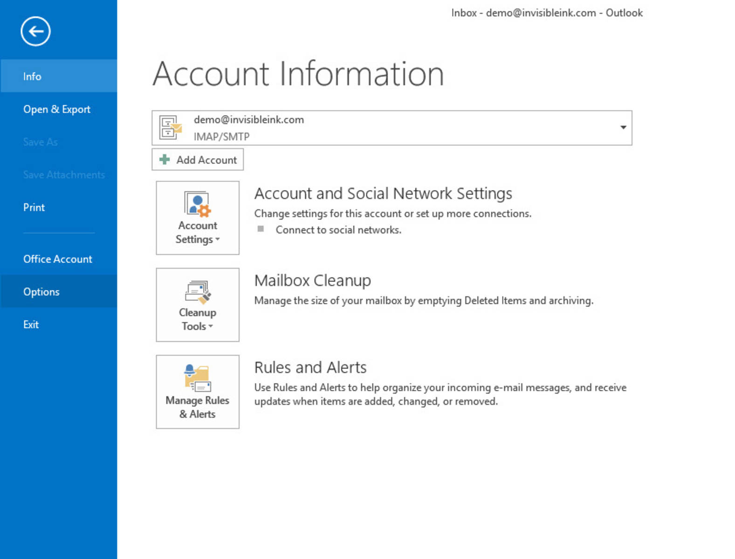Open the Cleanup Tools dropdown button

[x=198, y=305]
